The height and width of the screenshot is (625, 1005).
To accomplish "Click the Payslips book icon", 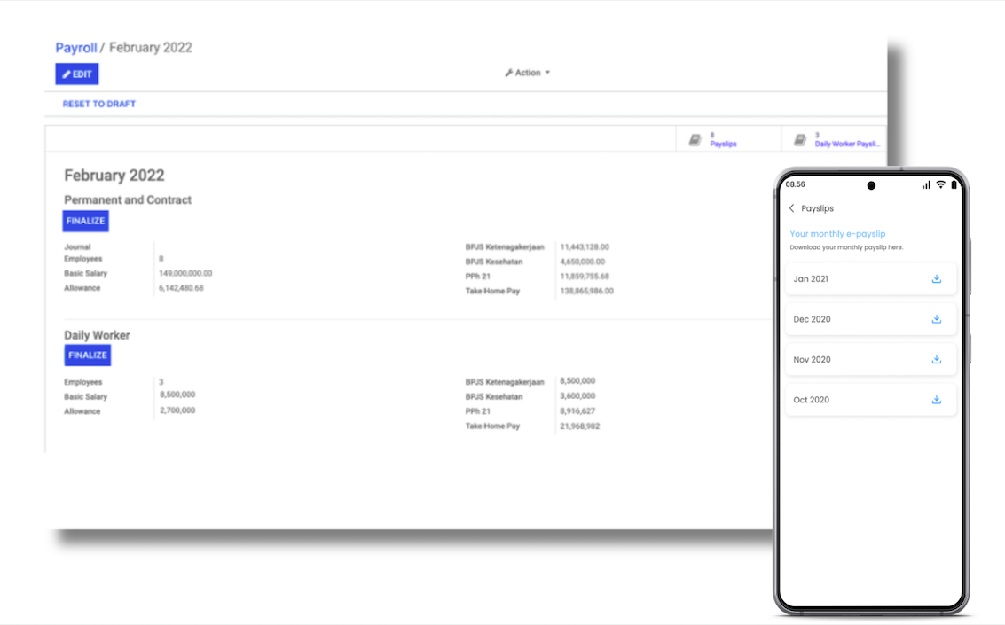I will click(x=695, y=139).
